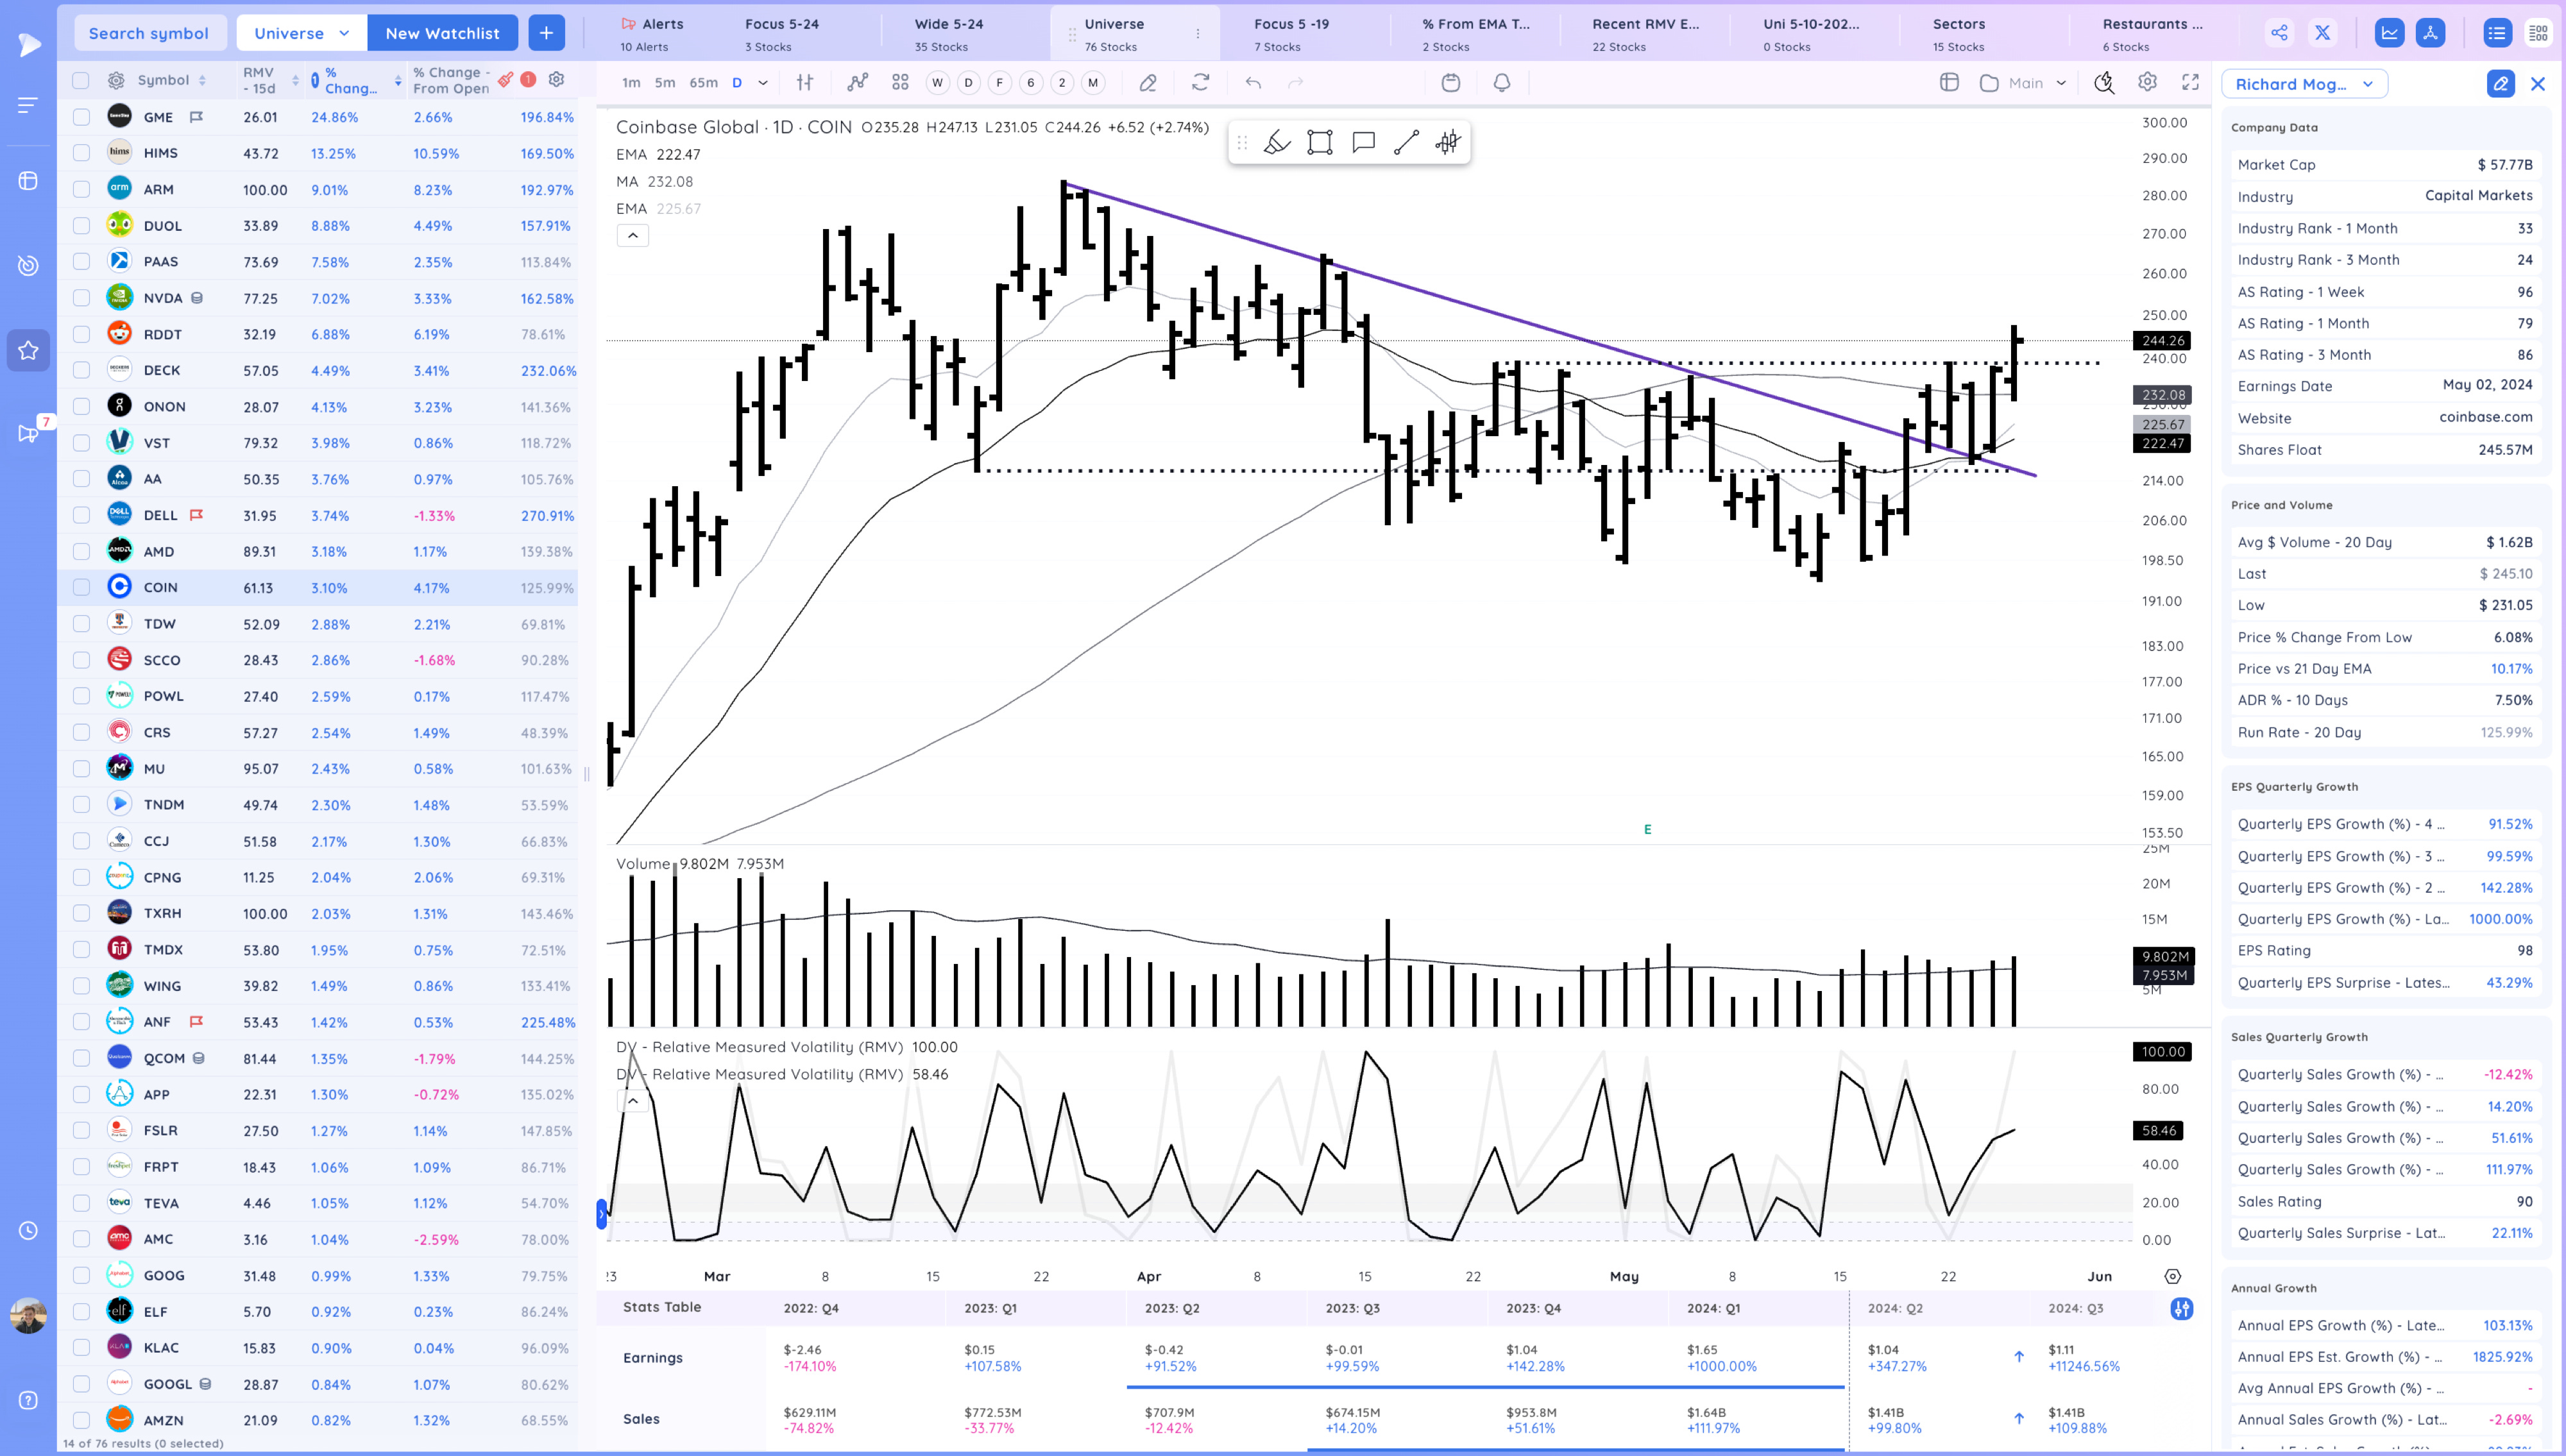
Task: Open the calendar icon in chart toolbar
Action: click(x=1451, y=83)
